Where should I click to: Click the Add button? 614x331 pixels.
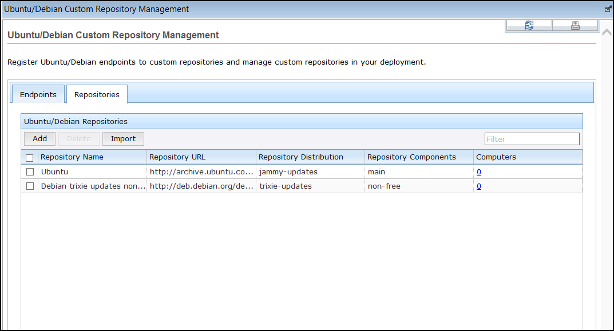point(39,139)
